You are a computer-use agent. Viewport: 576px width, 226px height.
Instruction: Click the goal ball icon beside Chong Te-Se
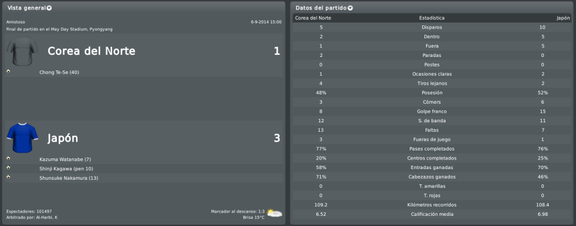pos(8,71)
